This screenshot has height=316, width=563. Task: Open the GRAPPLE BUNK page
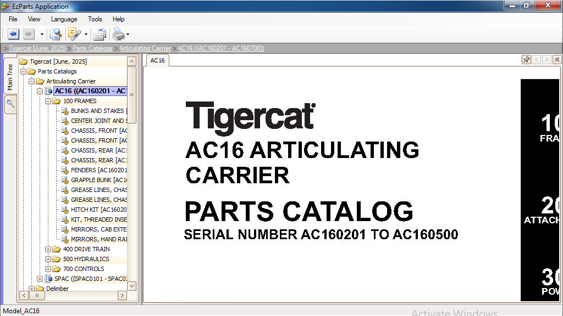99,180
